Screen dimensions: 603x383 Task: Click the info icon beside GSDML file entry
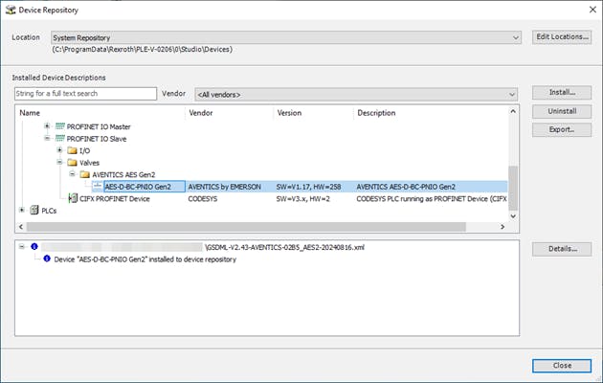34,247
